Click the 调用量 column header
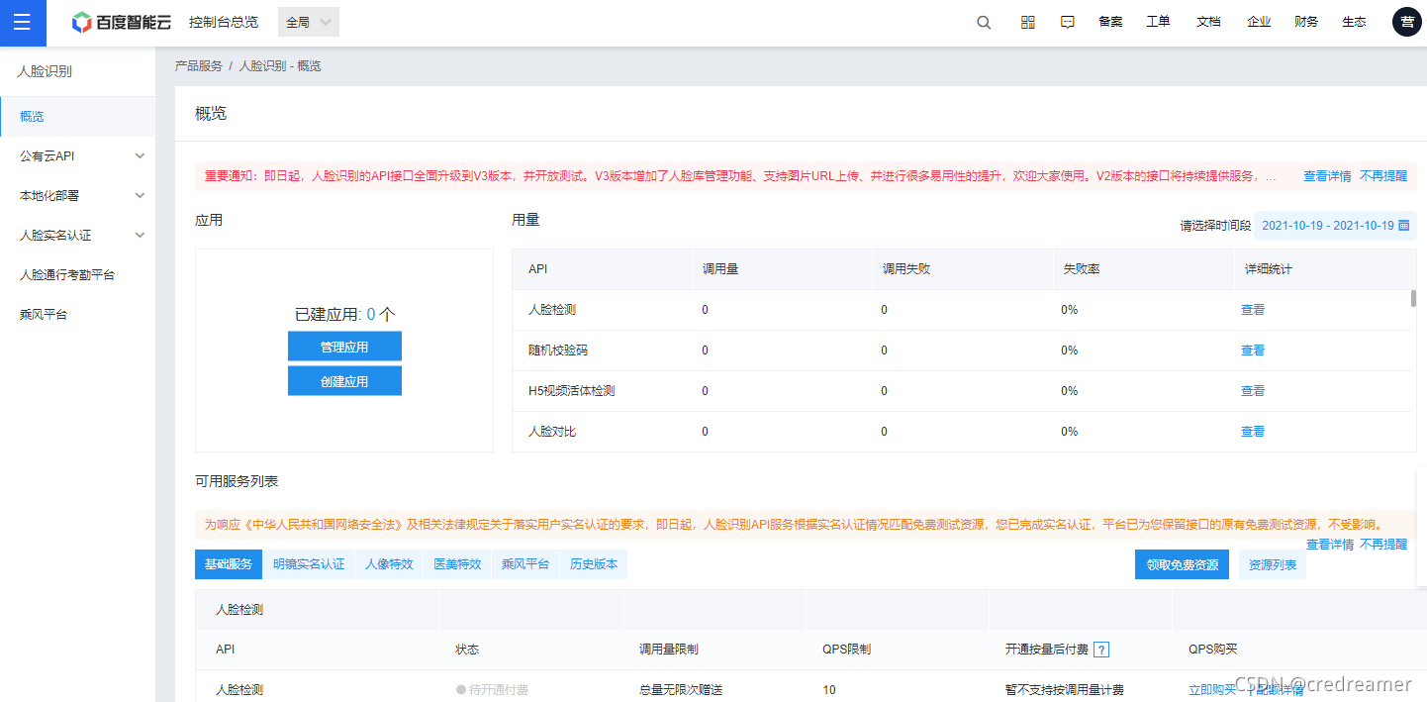Screen dimensions: 1427x702 (720, 269)
